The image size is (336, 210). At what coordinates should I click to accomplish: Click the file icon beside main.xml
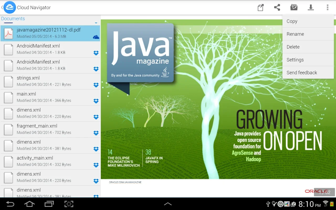tap(9, 97)
